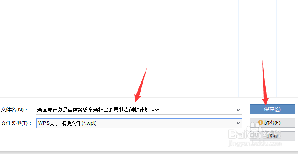Screen dimensions: 298x154
Task: Click the 取消 cancel button
Action: click(x=273, y=136)
